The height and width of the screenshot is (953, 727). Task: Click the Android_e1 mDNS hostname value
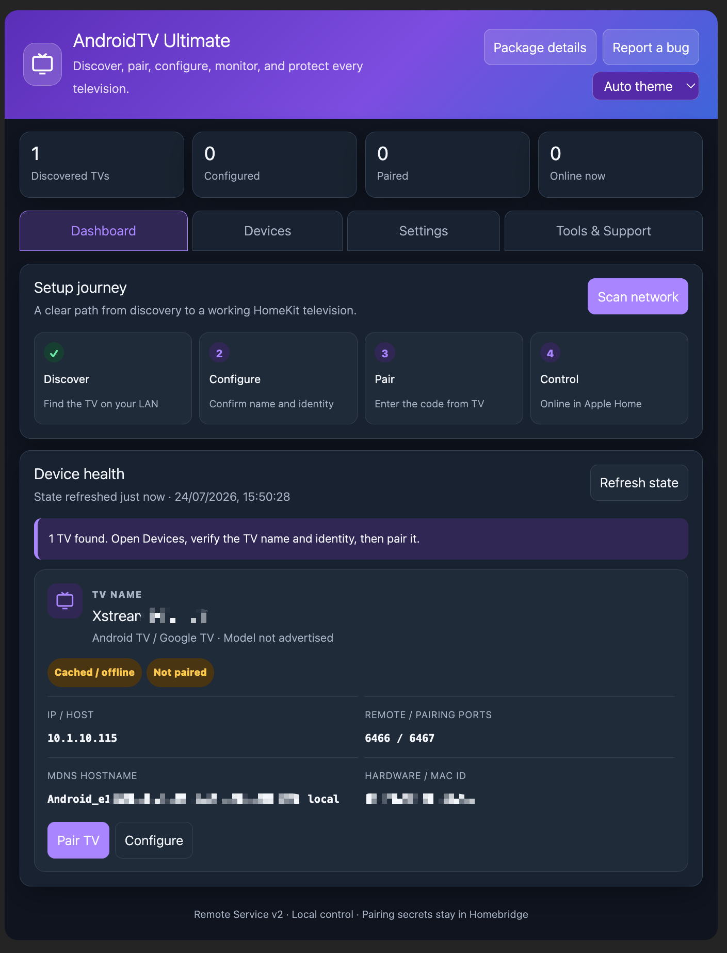point(193,799)
